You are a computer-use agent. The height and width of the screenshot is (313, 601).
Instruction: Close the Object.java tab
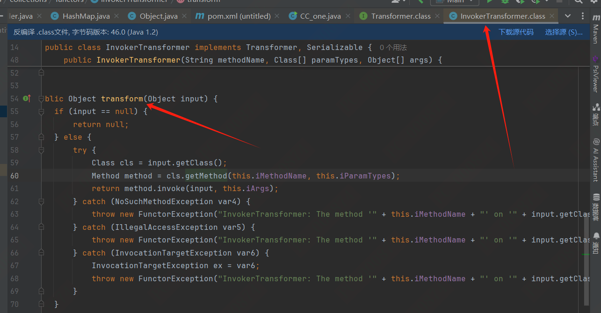point(185,16)
